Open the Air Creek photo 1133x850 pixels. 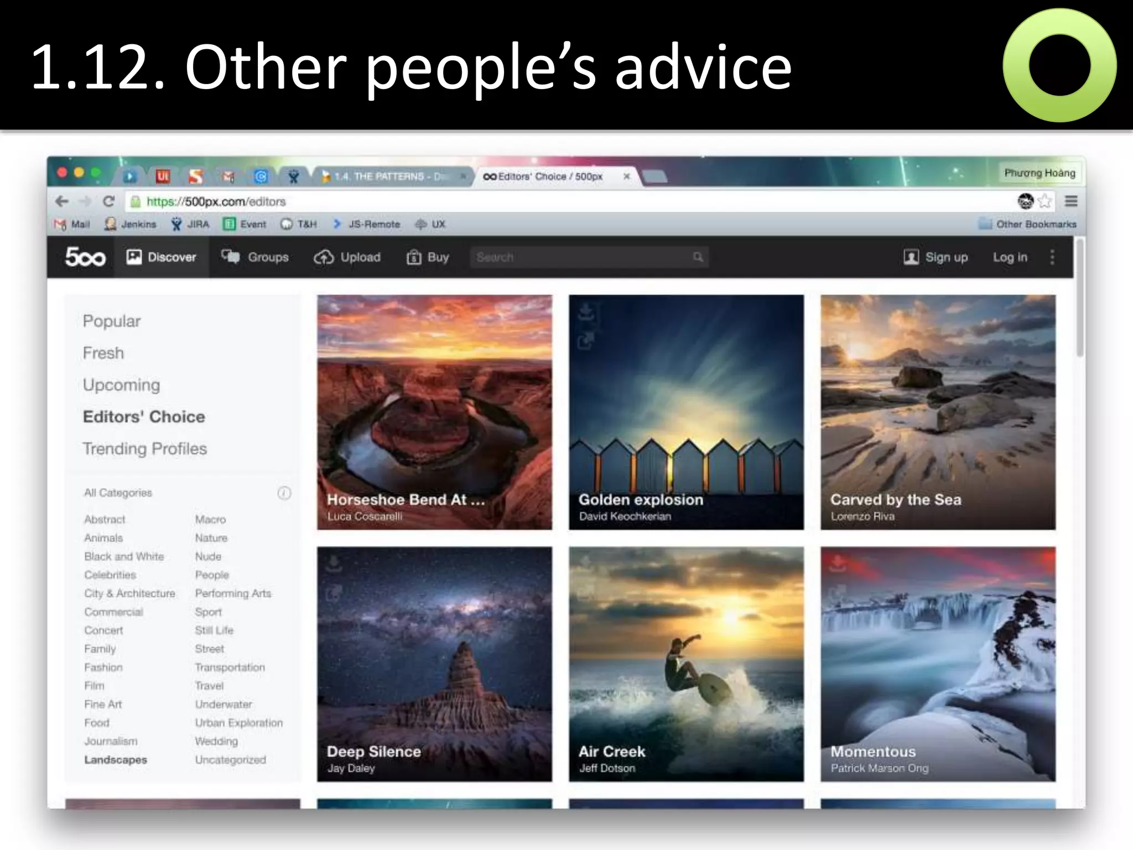coord(686,664)
